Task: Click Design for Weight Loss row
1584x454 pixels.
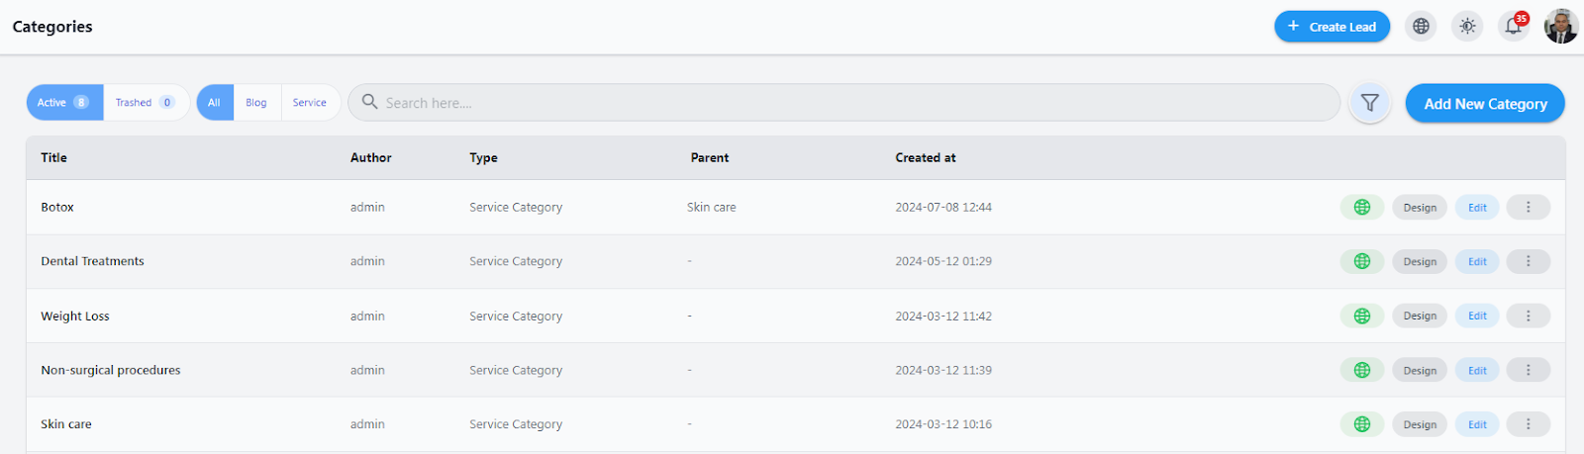Action: tap(1420, 317)
